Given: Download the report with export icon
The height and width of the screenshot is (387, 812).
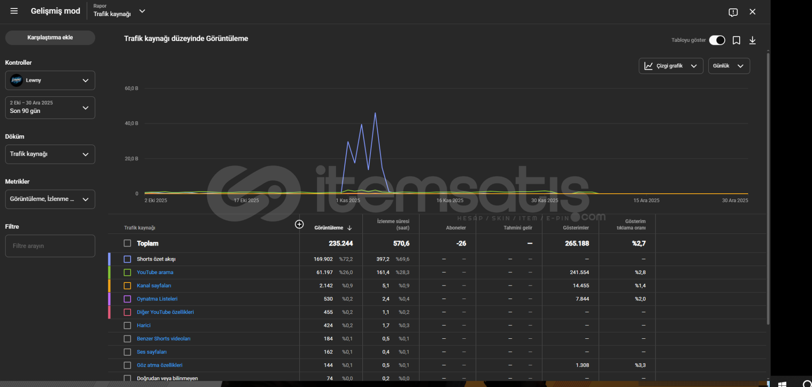Looking at the screenshot, I should tap(752, 40).
